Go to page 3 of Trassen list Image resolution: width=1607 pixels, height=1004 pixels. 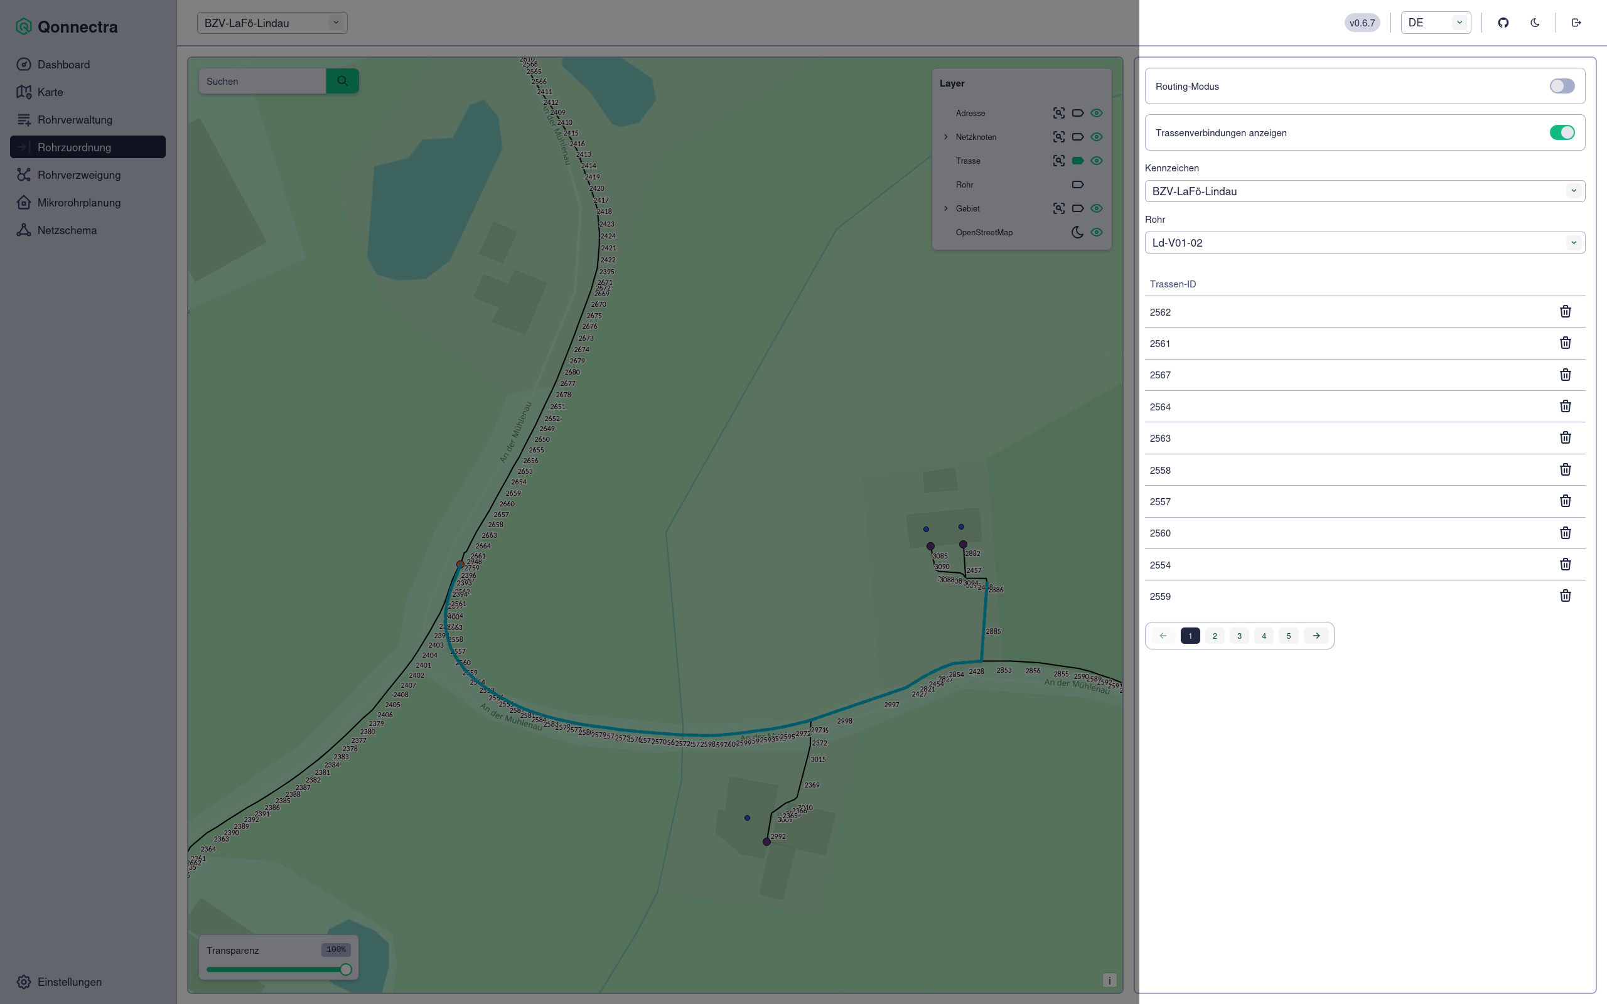click(x=1239, y=636)
